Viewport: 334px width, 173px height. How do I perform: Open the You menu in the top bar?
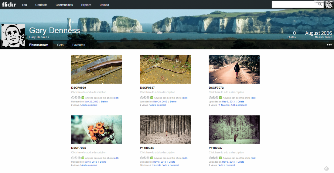pyautogui.click(x=24, y=5)
